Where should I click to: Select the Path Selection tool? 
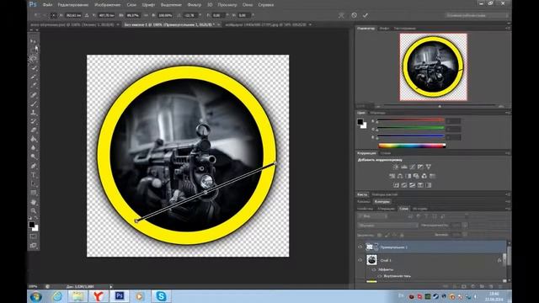[x=34, y=183]
